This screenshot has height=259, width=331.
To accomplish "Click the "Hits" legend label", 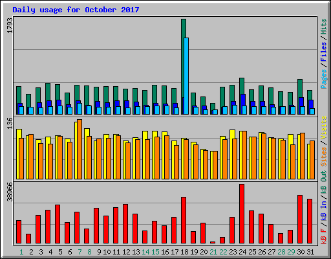I will coord(323,27).
